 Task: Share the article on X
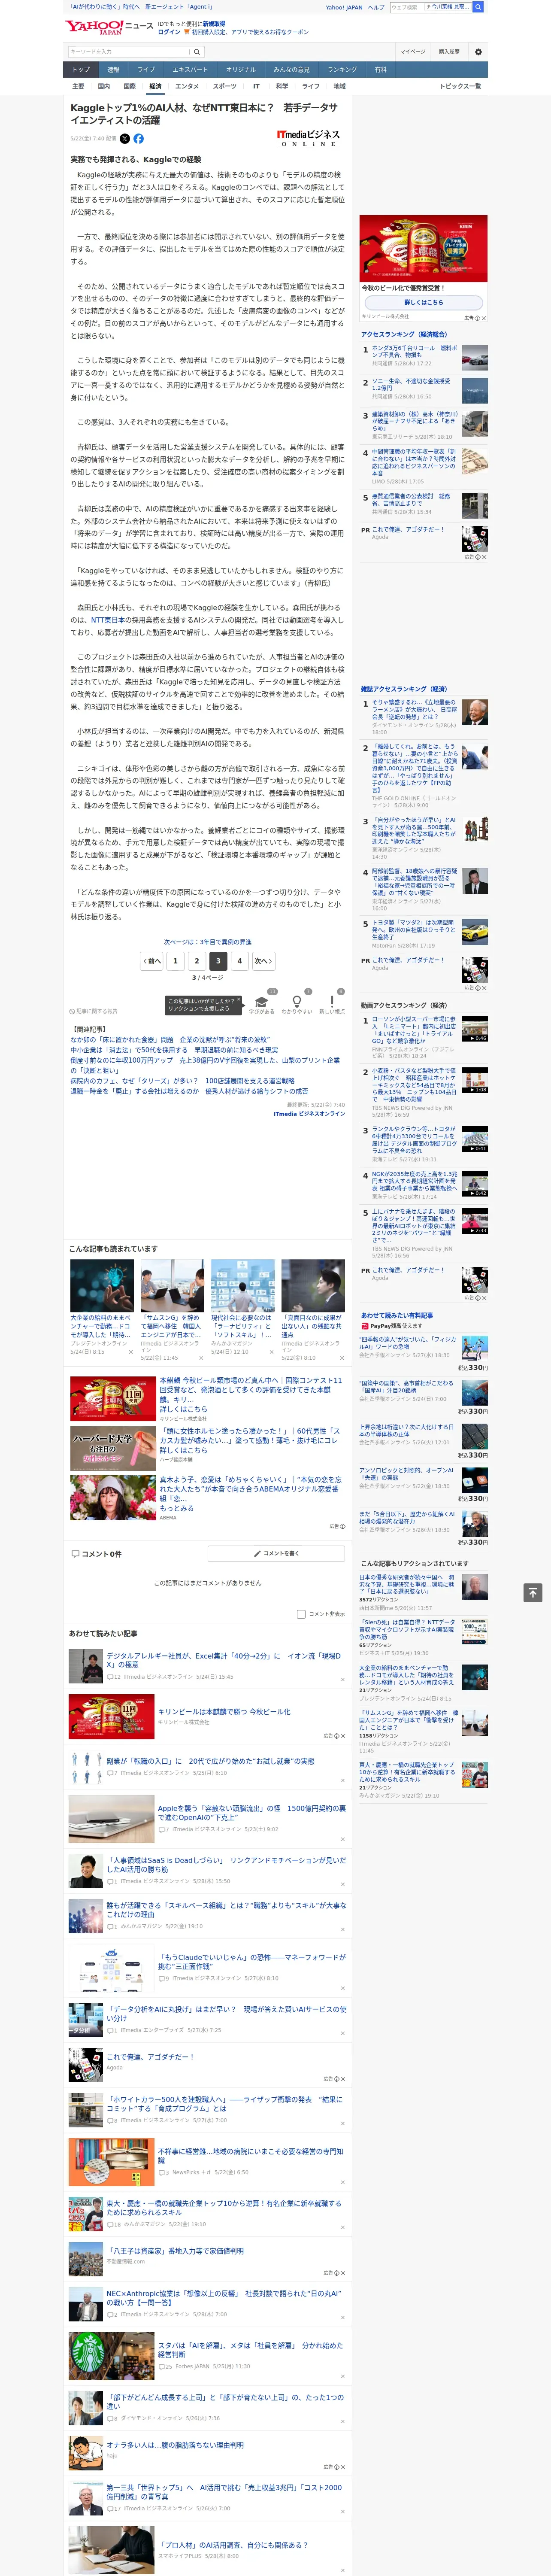pos(125,139)
